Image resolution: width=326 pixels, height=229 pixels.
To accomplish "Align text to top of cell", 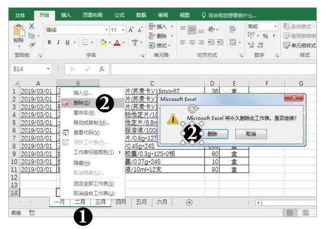I will (183, 29).
